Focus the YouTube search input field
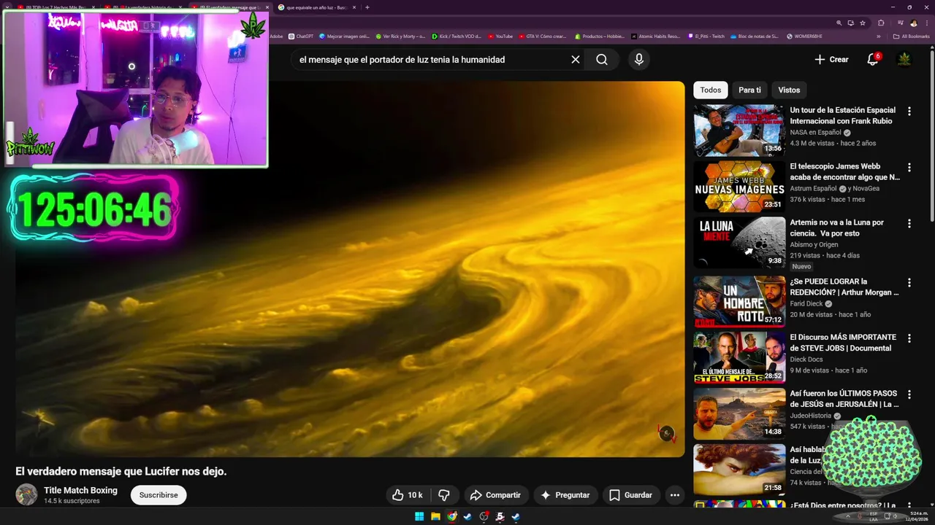The image size is (935, 525). [431, 60]
